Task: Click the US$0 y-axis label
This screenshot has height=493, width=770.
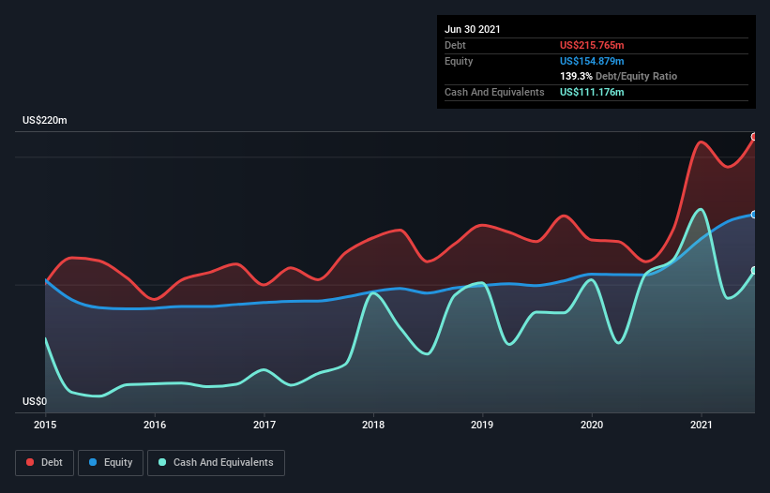Action: [35, 401]
